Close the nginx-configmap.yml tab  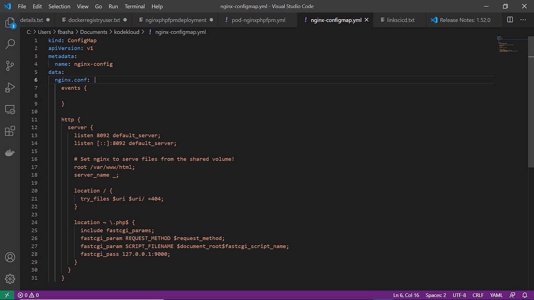[x=367, y=20]
